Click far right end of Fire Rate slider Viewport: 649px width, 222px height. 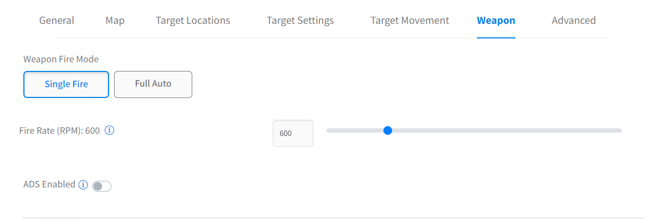click(x=620, y=130)
